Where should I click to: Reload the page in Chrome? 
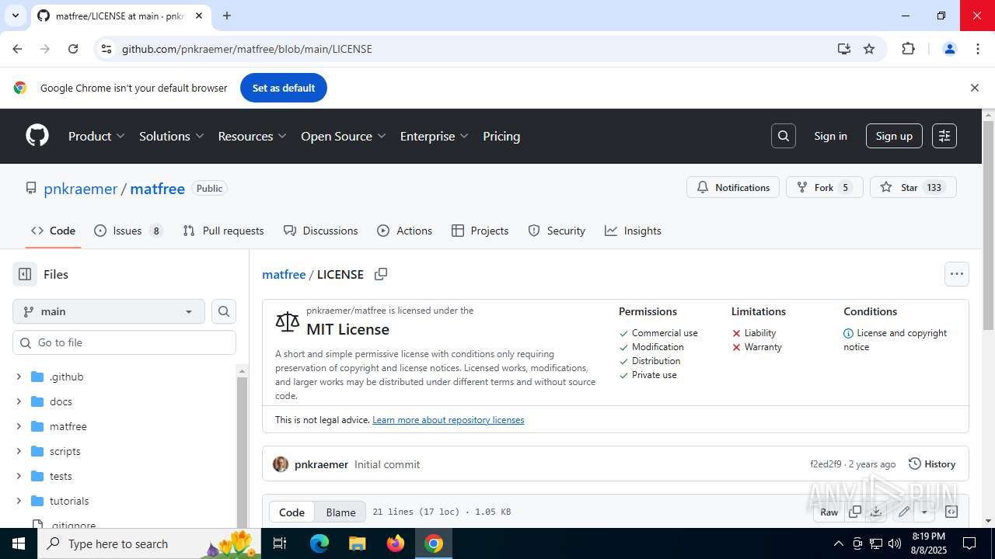coord(73,49)
